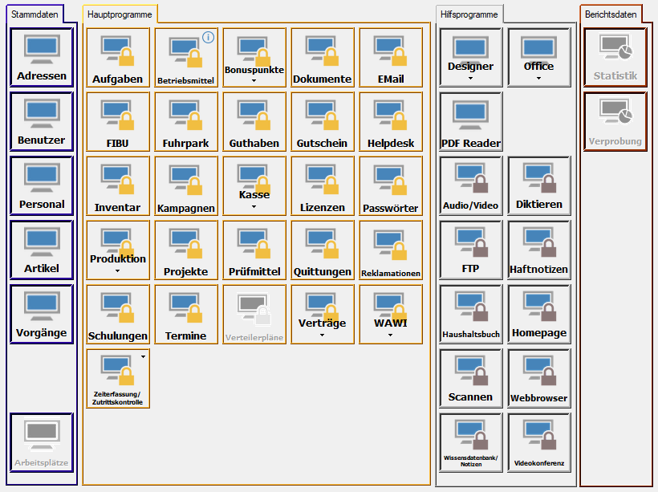Screen dimensions: 658x492
Task: Expand the Kasse dropdown arrow
Action: (x=254, y=206)
